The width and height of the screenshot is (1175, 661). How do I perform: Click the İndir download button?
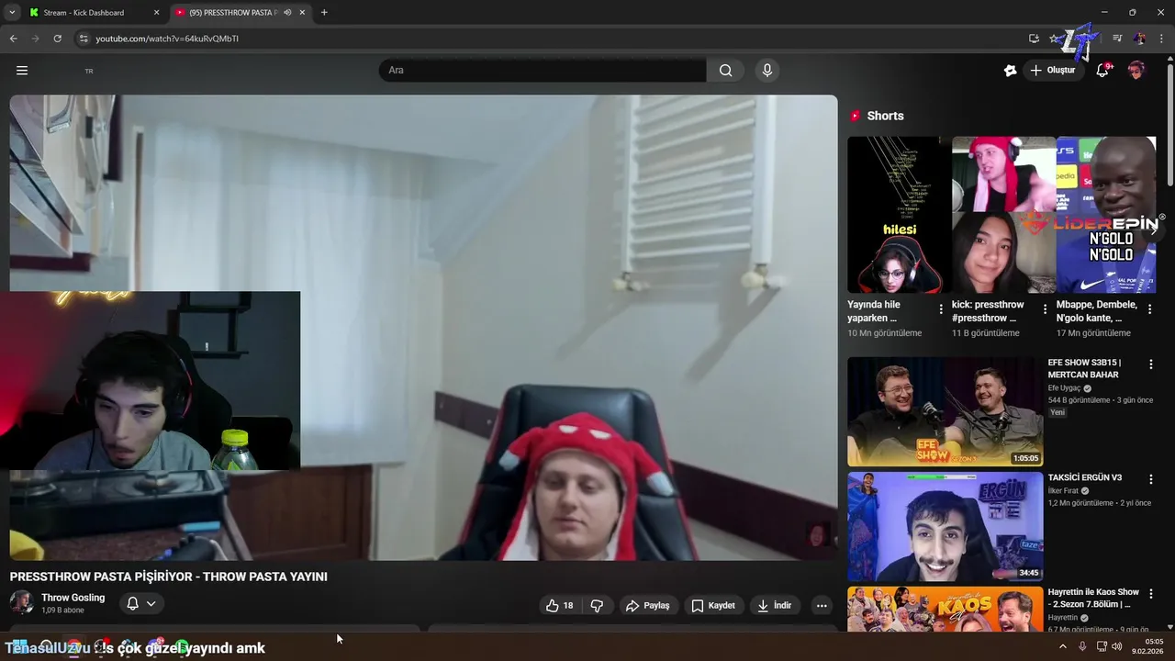774,606
